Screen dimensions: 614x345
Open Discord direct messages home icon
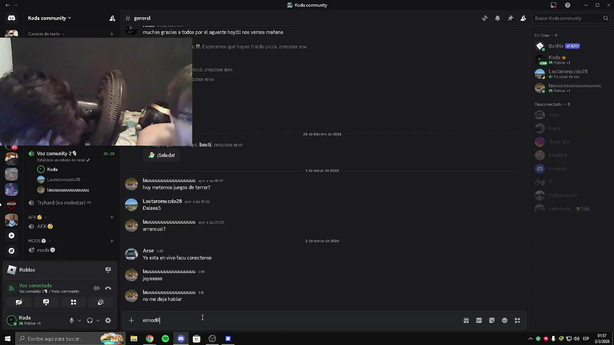click(12, 18)
